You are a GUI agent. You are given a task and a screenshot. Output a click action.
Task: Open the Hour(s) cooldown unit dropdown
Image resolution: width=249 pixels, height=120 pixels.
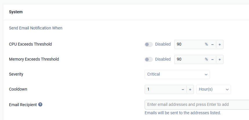(214, 89)
